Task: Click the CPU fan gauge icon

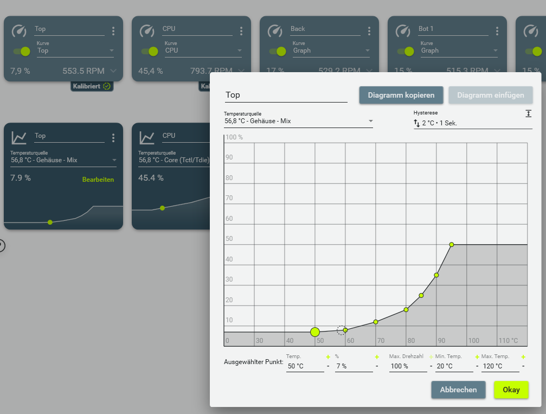Action: (147, 31)
